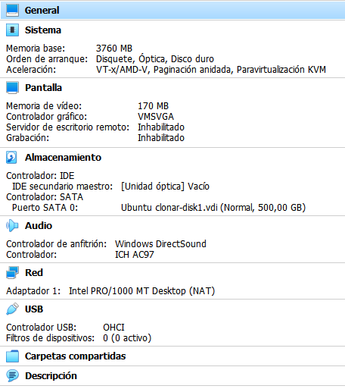Click the USB plug icon

tap(12, 309)
